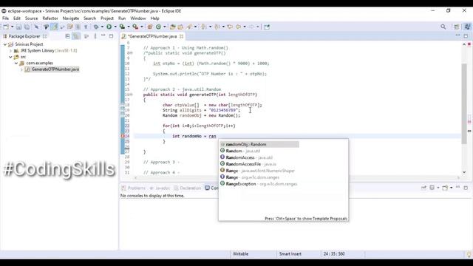Click the Search flashlight toolbar icon
The width and height of the screenshot is (473, 266).
(x=189, y=27)
